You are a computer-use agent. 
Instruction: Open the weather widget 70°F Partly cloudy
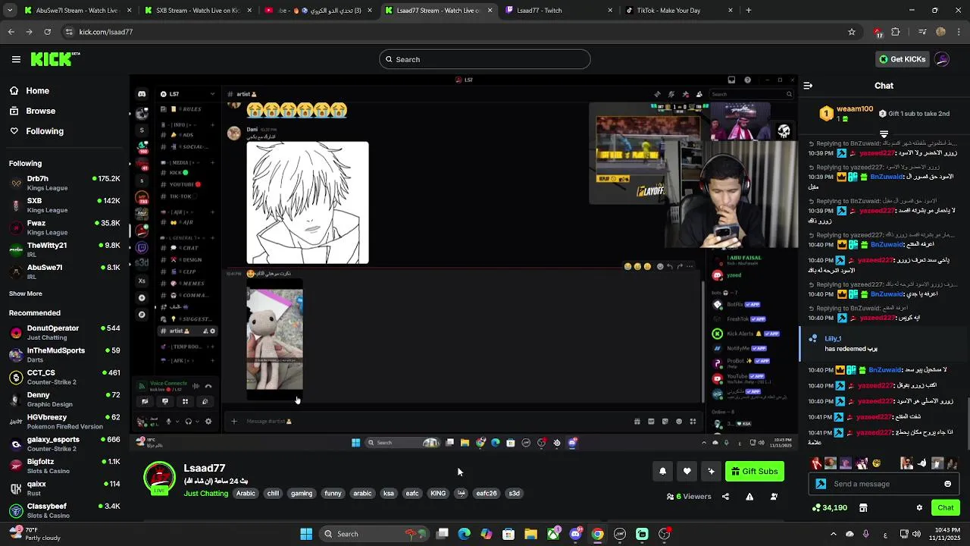click(34, 534)
